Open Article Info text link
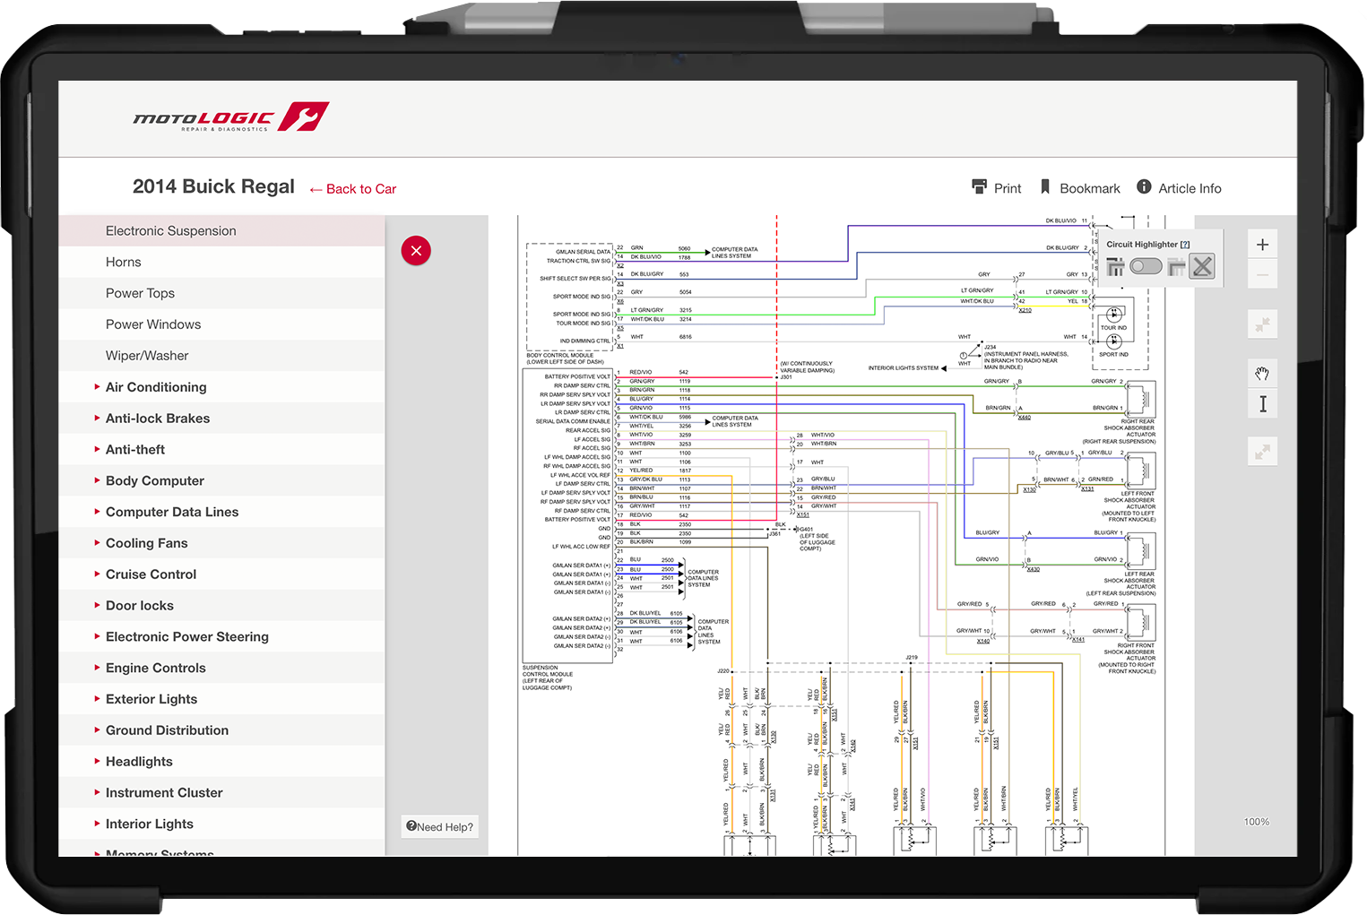 point(1190,188)
